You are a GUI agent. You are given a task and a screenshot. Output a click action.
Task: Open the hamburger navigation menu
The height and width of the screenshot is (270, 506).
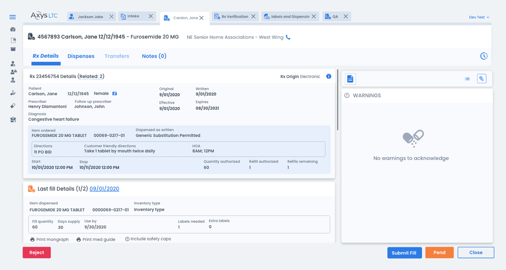coord(12,17)
